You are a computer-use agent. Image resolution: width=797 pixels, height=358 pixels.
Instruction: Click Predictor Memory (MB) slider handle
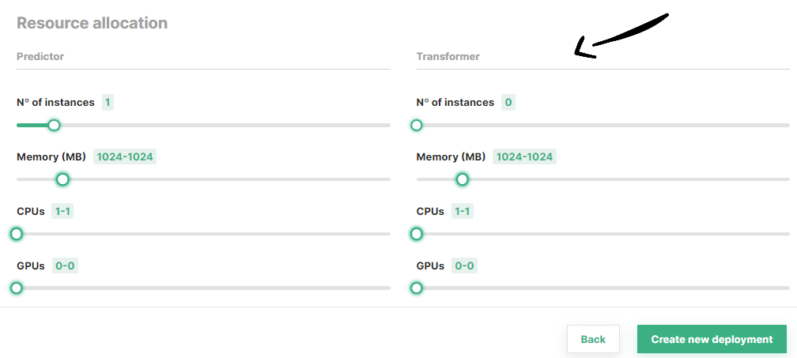coord(63,179)
